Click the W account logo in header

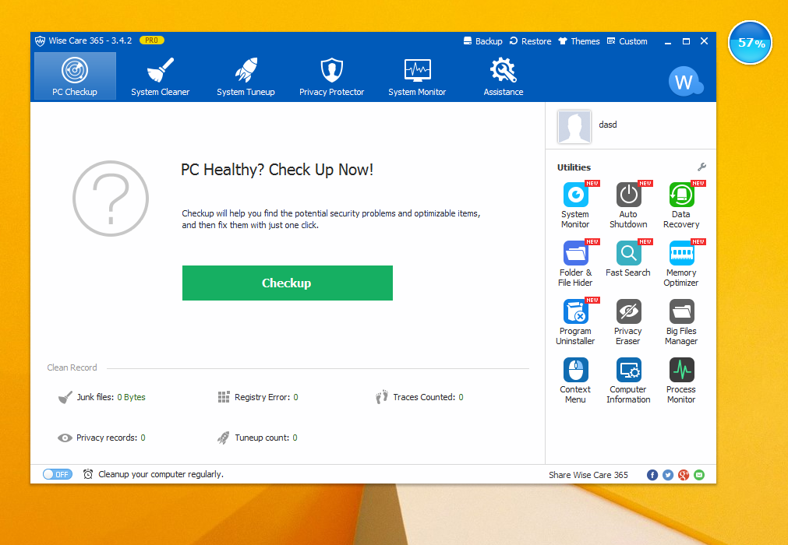click(685, 81)
